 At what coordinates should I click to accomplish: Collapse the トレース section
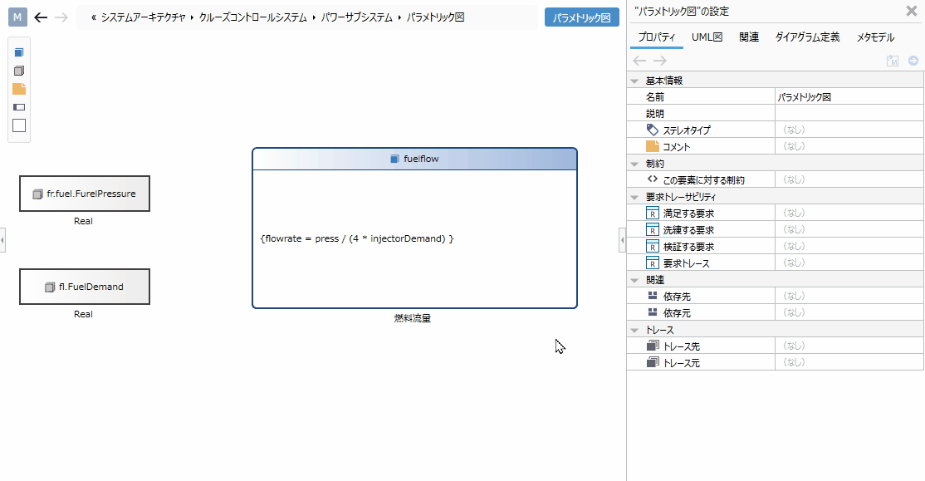(634, 331)
